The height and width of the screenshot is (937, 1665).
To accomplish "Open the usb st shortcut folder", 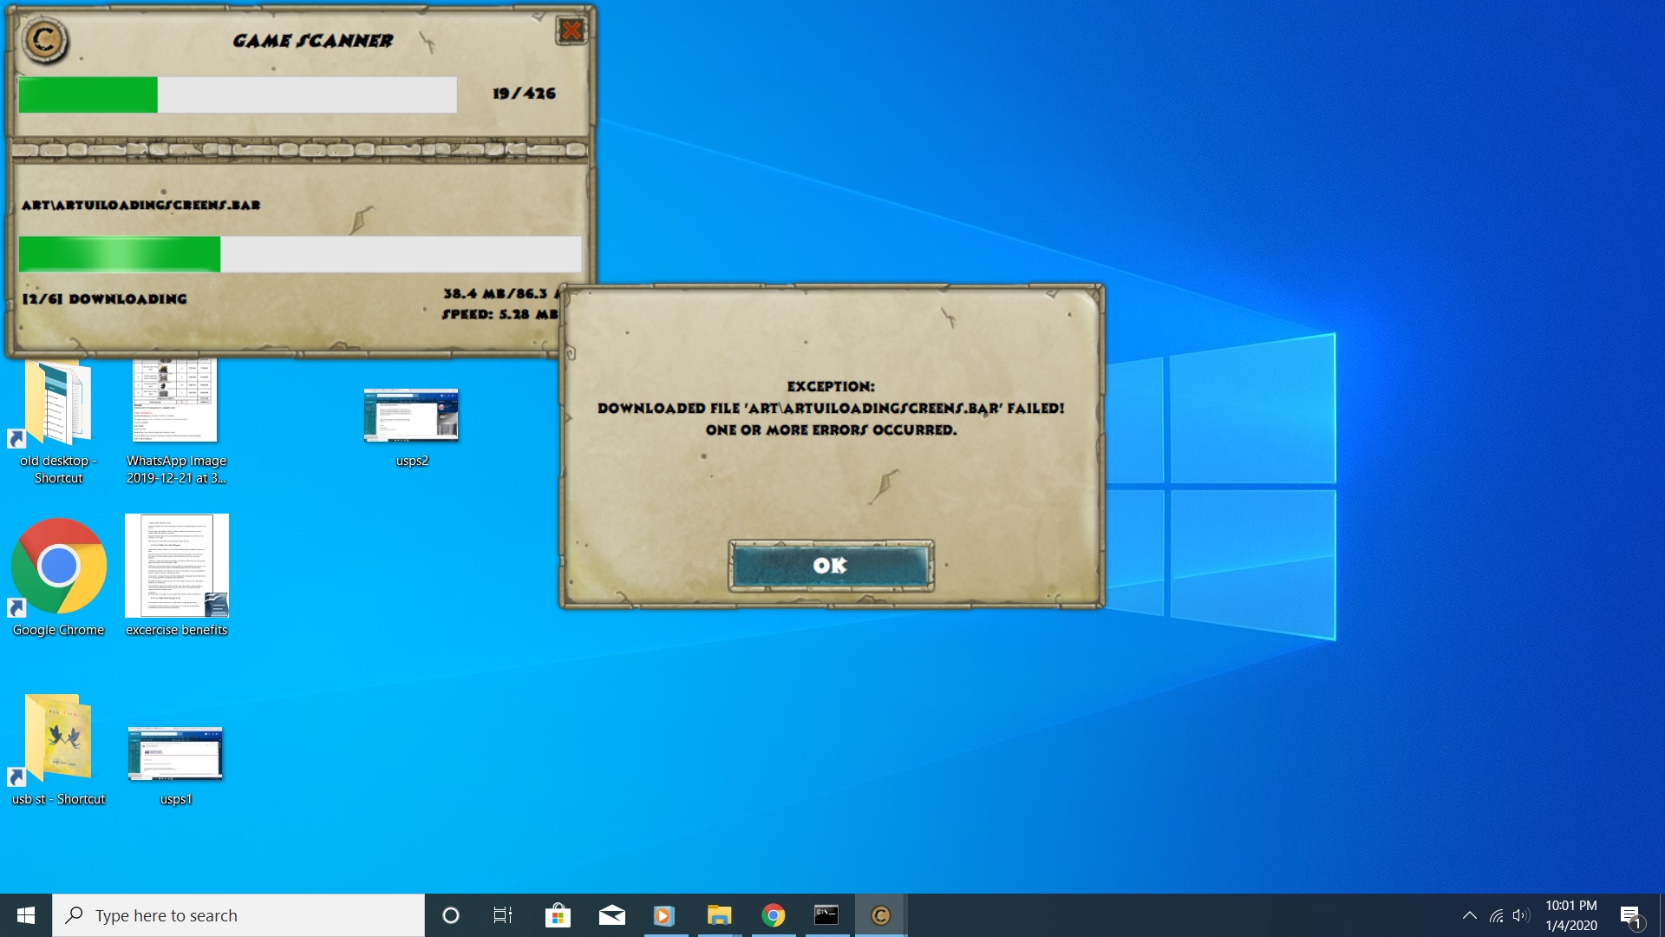I will coord(58,739).
